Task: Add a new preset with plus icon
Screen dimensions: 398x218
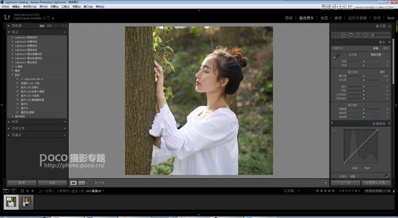Action: click(x=65, y=32)
